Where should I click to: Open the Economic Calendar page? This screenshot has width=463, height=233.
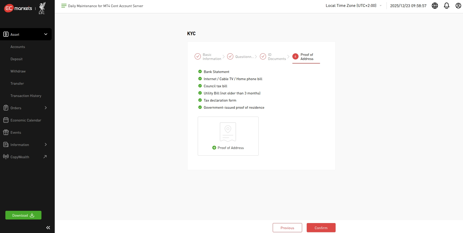pyautogui.click(x=26, y=120)
